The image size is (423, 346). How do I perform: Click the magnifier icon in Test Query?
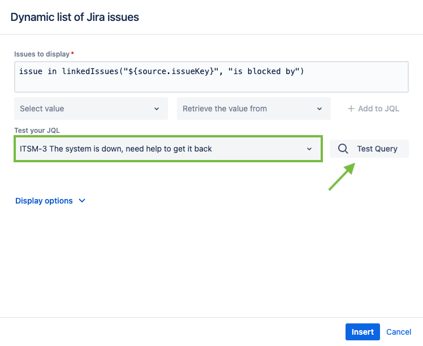pos(343,149)
